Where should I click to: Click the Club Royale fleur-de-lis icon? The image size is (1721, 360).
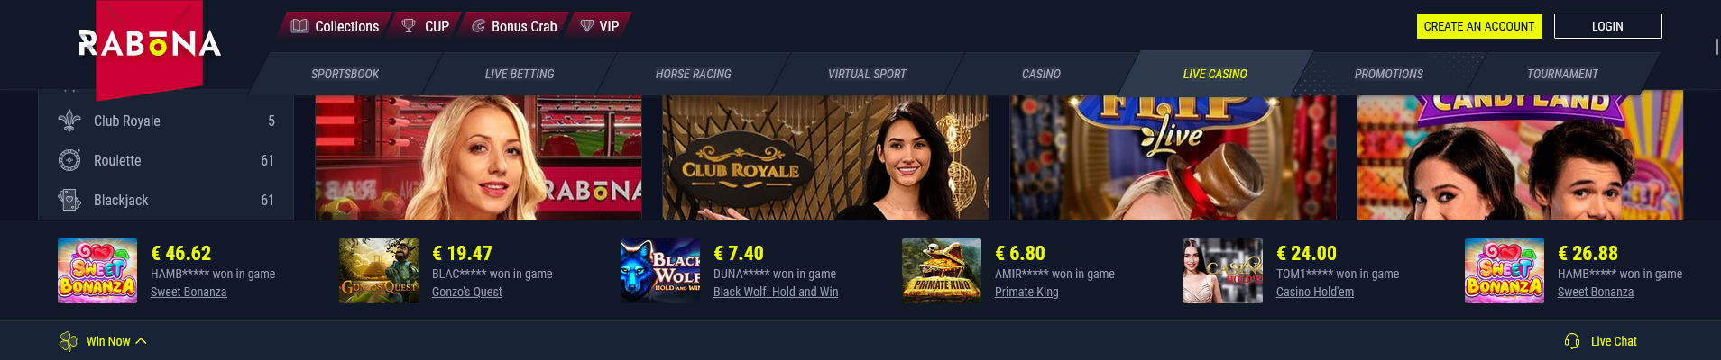click(x=69, y=121)
